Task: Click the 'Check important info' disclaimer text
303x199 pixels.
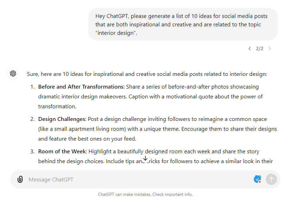Action: tap(172, 194)
